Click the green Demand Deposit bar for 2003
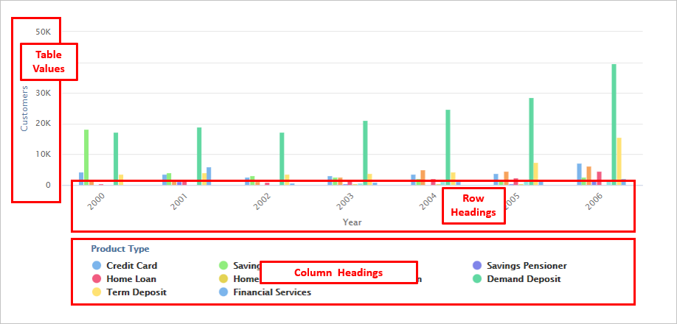This screenshot has width=677, height=324. click(x=365, y=152)
